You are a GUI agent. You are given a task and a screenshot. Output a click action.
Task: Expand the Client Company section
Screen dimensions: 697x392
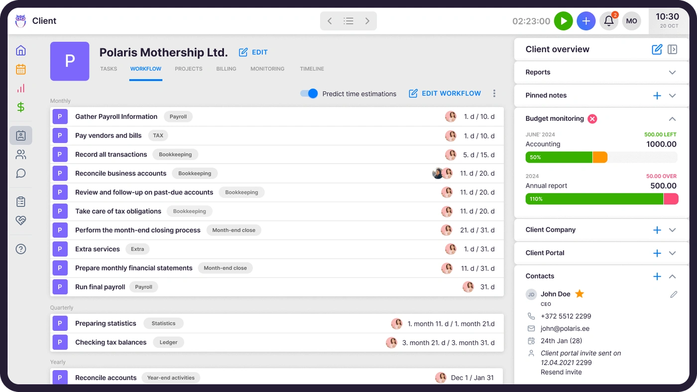tap(673, 230)
